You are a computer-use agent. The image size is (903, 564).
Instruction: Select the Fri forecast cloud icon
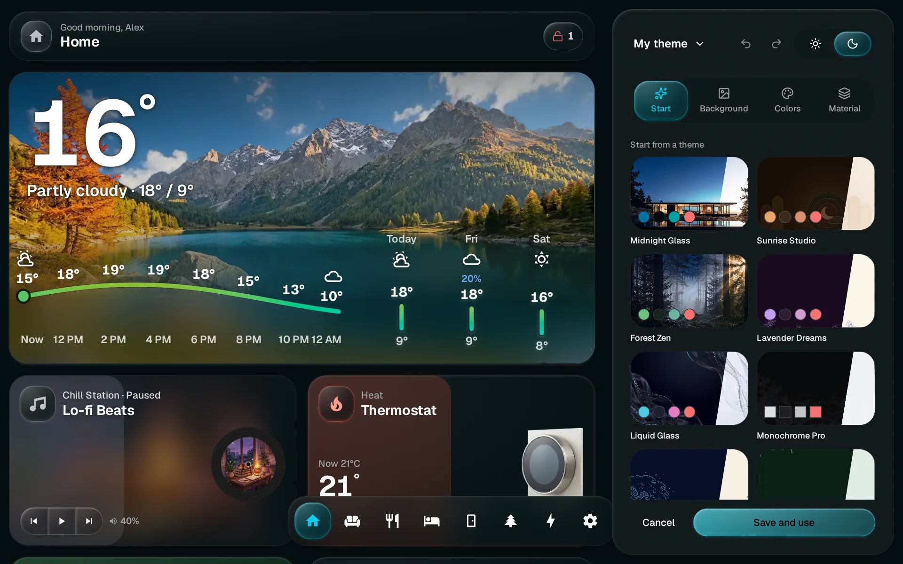click(471, 259)
